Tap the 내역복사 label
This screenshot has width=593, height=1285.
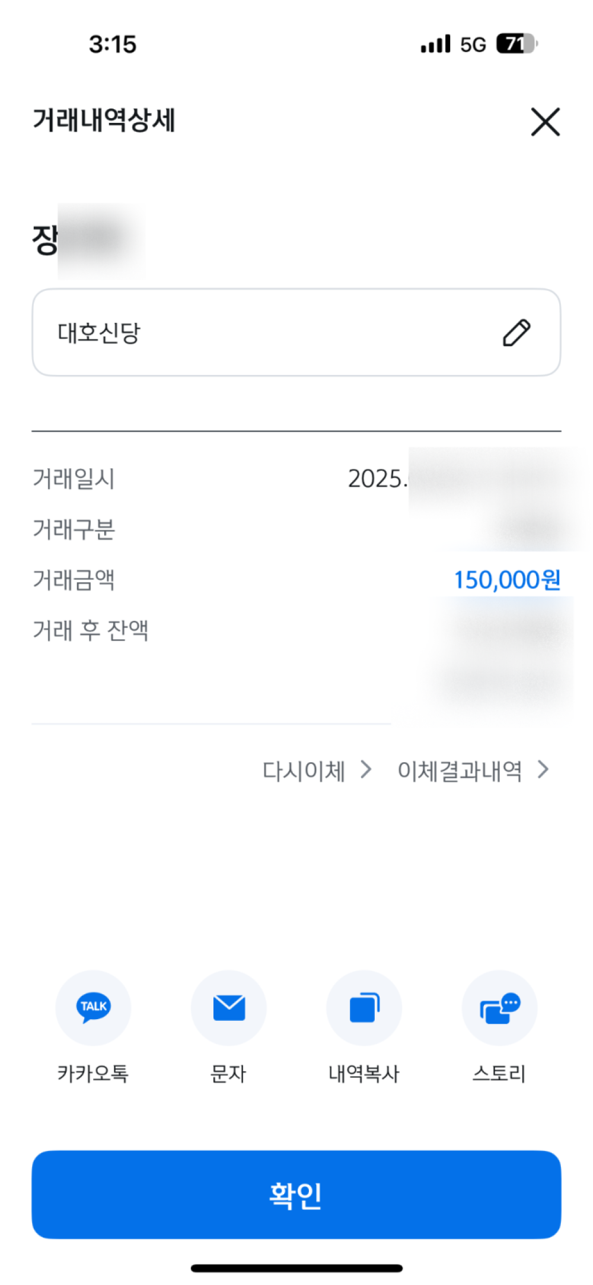364,1073
